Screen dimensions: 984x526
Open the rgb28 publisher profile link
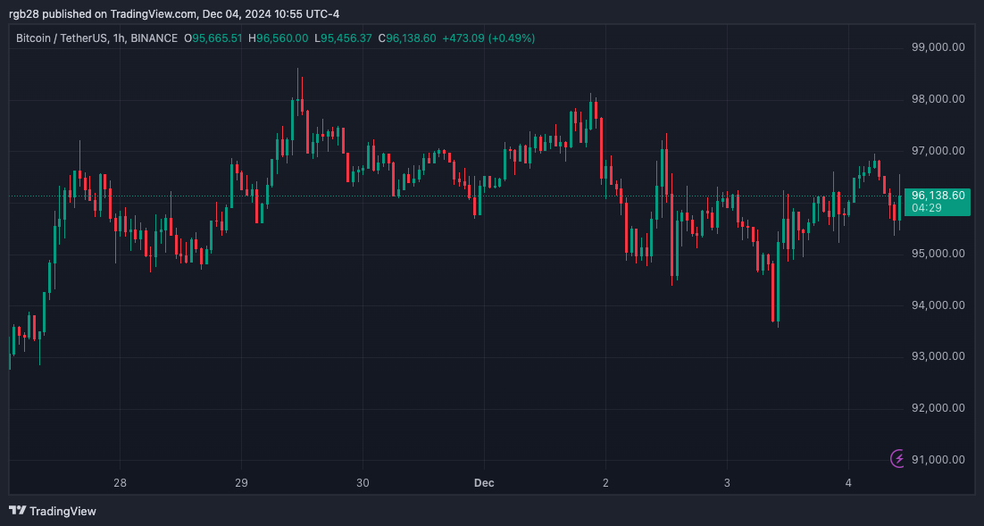(x=21, y=13)
